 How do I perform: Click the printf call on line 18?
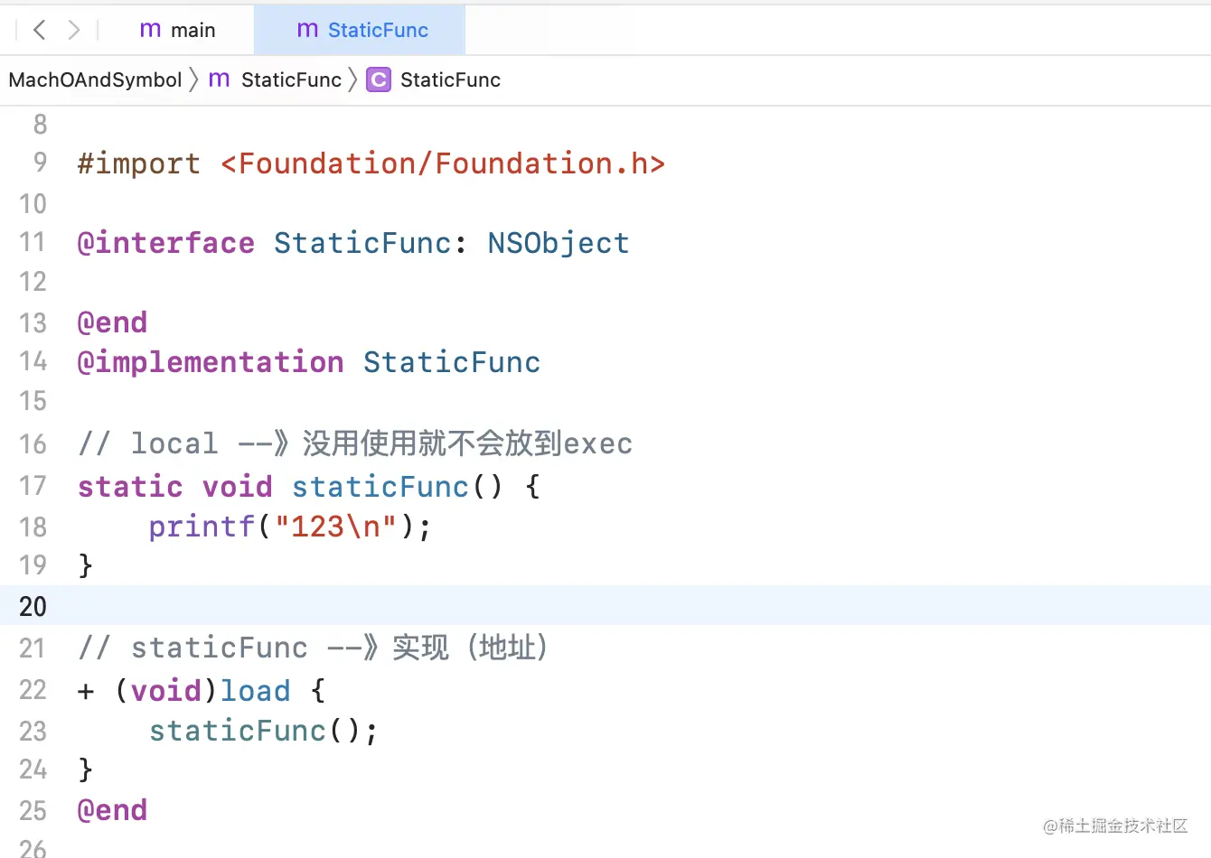click(202, 527)
